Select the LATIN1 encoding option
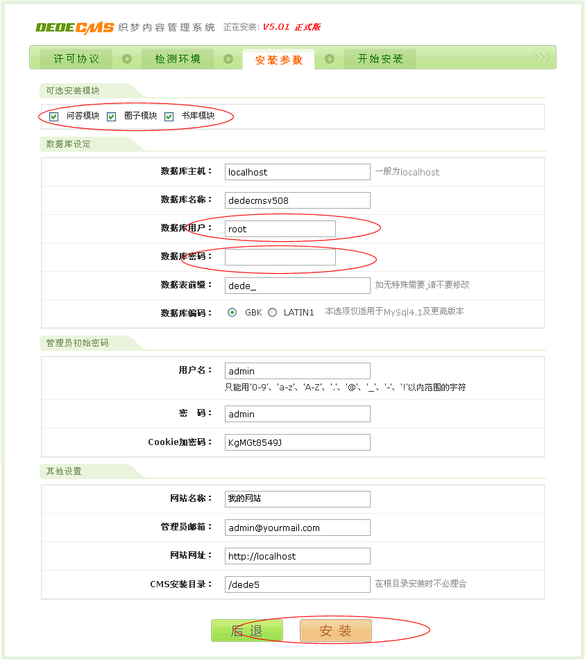The image size is (585, 660). point(274,312)
